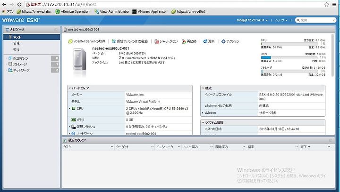
Task: Open the アクション actions menu
Action: pyautogui.click(x=230, y=41)
